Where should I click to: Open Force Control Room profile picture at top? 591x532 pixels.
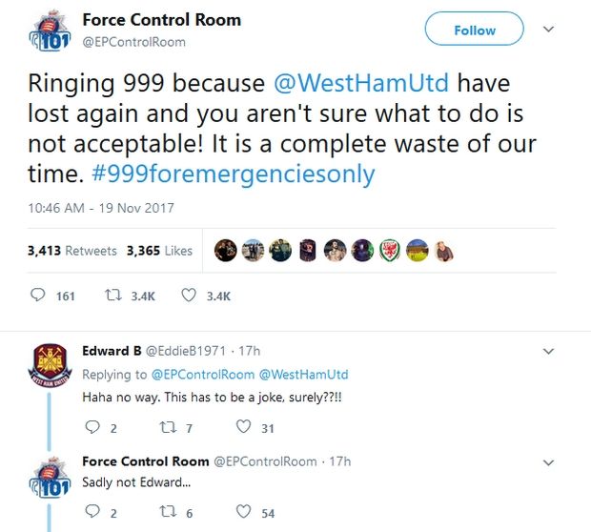coord(50,31)
